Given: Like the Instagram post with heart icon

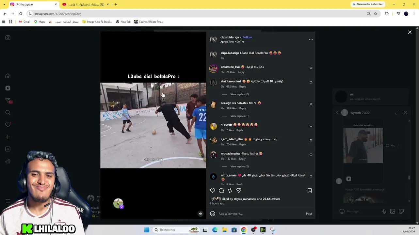Looking at the screenshot, I should [213, 191].
